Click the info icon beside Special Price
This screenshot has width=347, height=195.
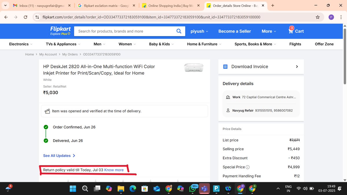coord(248,167)
